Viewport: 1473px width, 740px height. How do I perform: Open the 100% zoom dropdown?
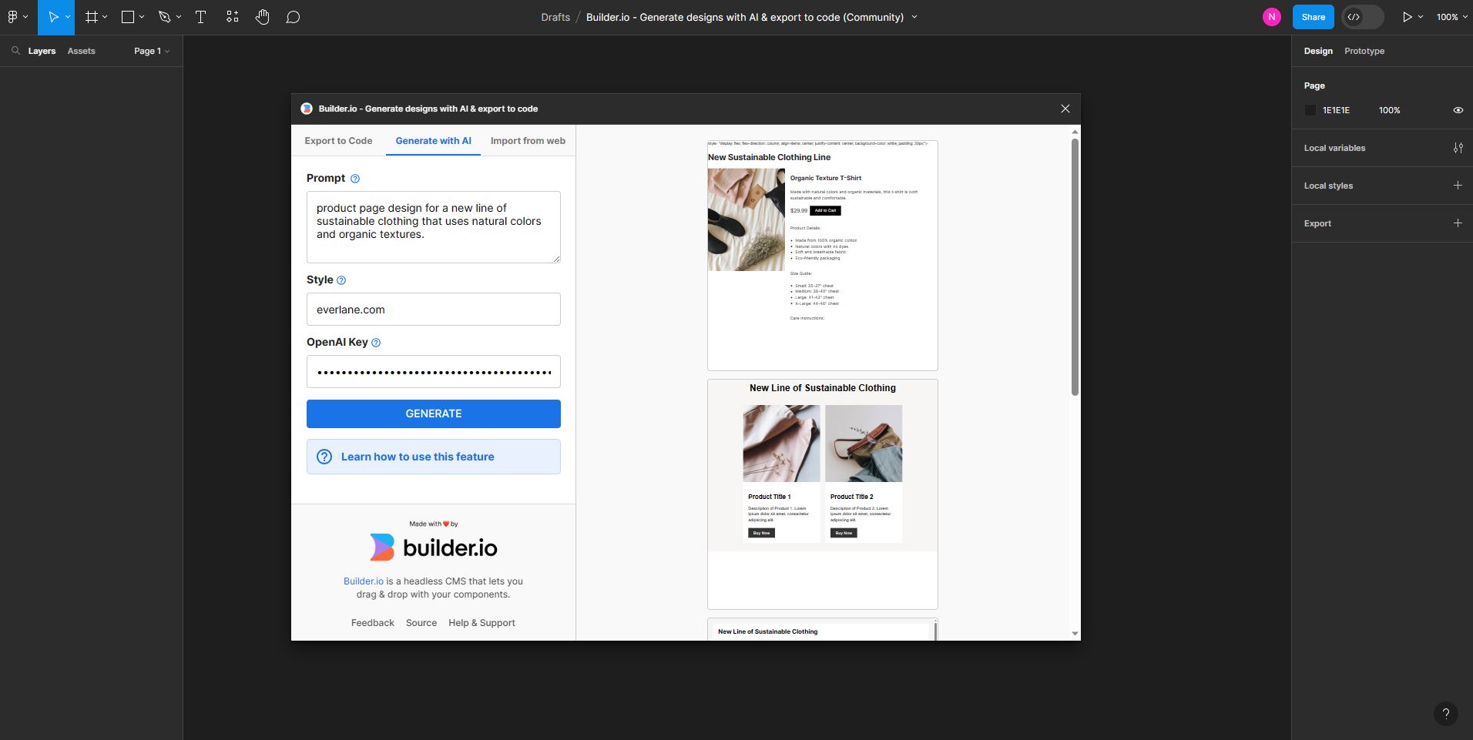tap(1451, 17)
